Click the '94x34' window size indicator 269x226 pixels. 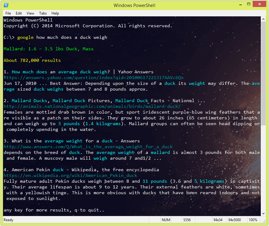point(218,220)
